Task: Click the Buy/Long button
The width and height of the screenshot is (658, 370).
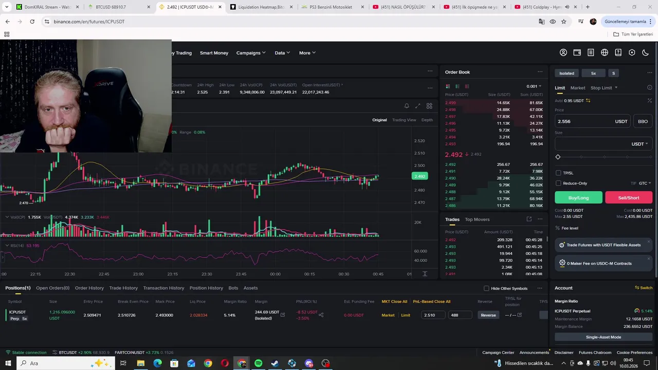Action: 578,198
